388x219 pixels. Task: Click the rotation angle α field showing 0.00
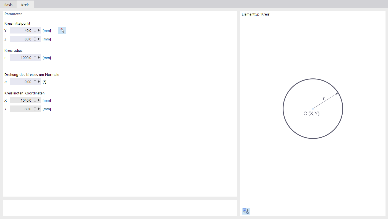(x=21, y=82)
